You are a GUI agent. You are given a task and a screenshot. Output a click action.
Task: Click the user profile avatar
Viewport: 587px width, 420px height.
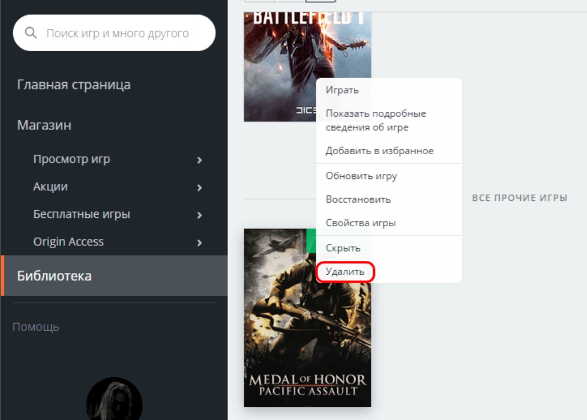[114, 399]
